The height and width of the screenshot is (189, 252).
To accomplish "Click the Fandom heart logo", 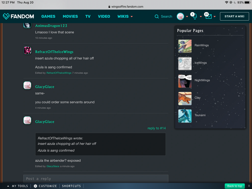I will click(x=6, y=16).
